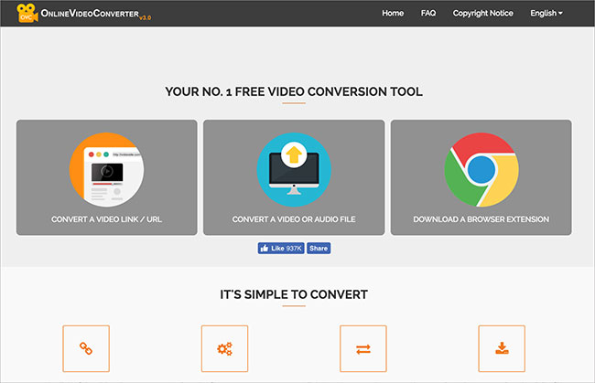Click the OnlineVideoConverter camera logo icon
Screen dimensions: 595x383
coord(27,13)
